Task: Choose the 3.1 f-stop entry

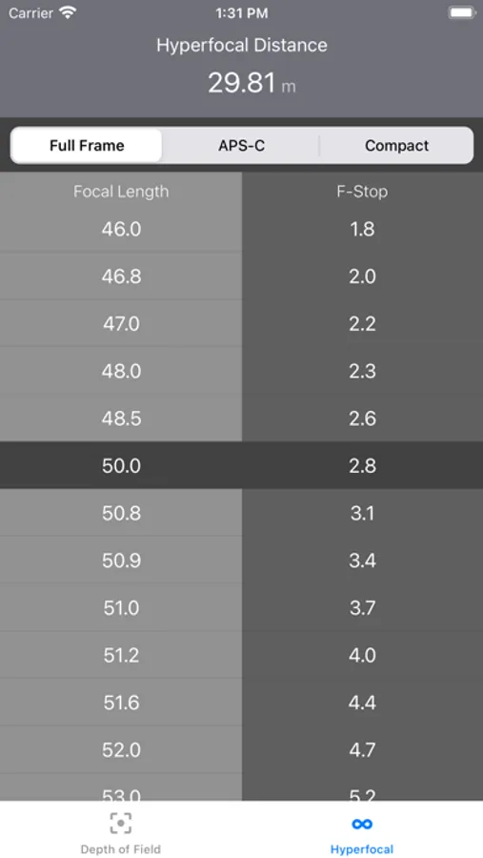Action: coord(362,513)
